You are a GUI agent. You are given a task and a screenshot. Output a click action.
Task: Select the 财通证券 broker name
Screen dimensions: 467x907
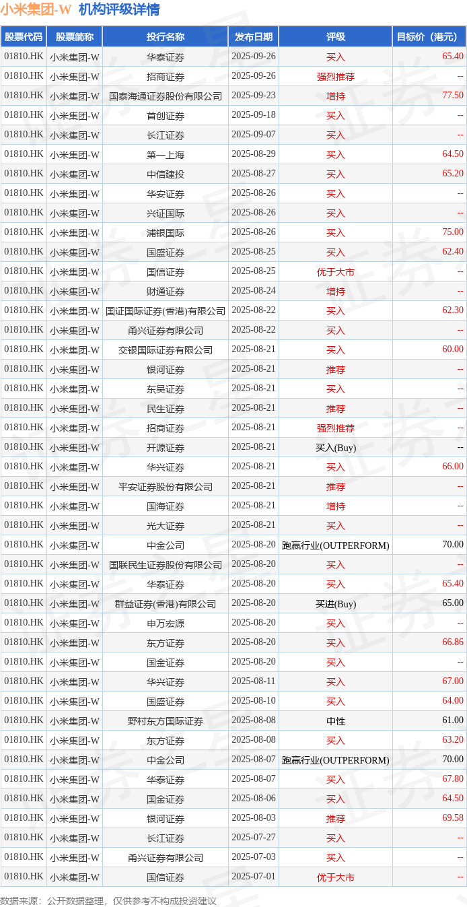click(166, 292)
